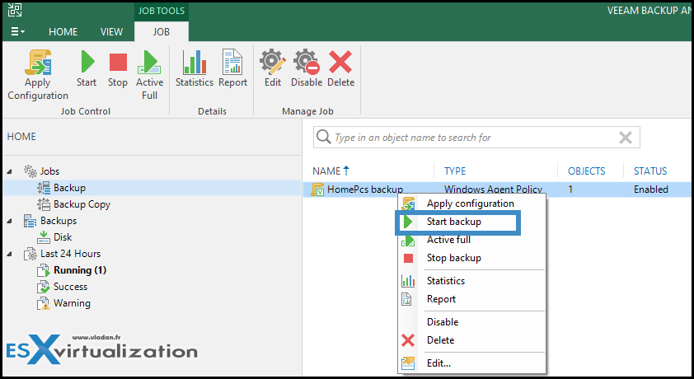
Task: Click the search magnifier icon
Action: (x=324, y=137)
